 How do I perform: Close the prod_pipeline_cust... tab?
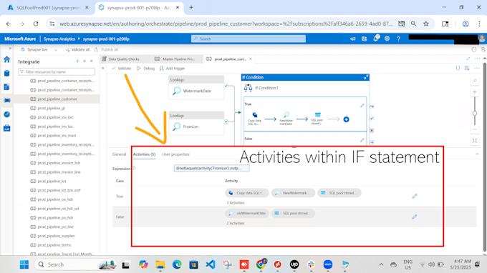[x=251, y=59]
